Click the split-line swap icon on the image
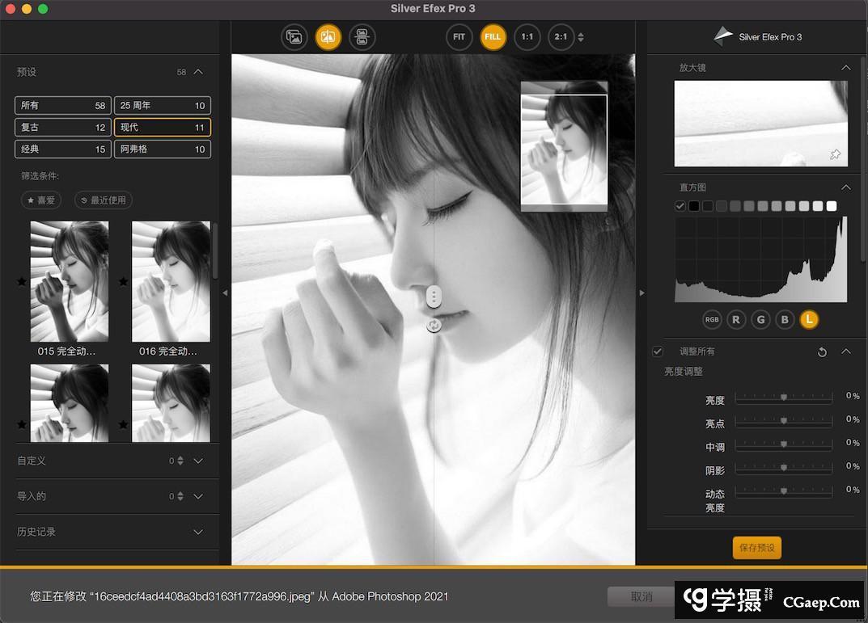The image size is (868, 623). [434, 325]
